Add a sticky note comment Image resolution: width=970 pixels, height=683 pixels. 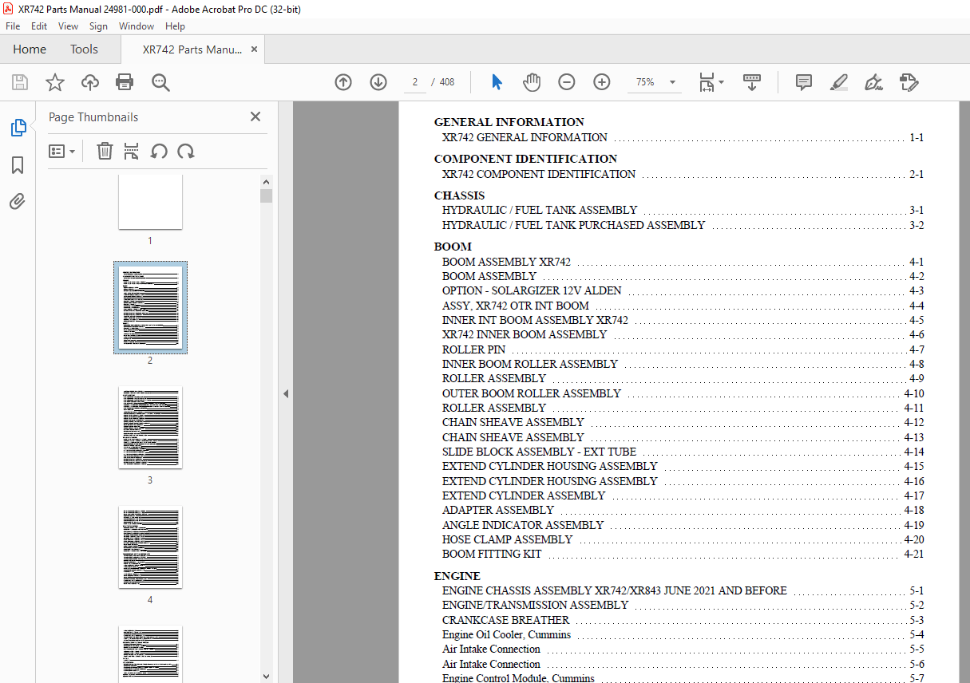pos(803,82)
